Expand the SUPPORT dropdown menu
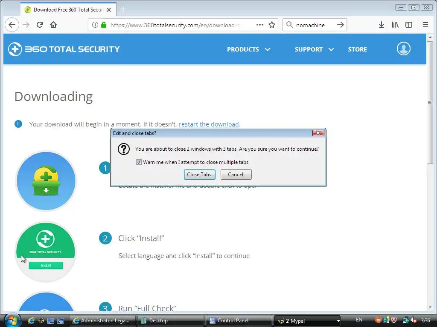 (x=314, y=49)
